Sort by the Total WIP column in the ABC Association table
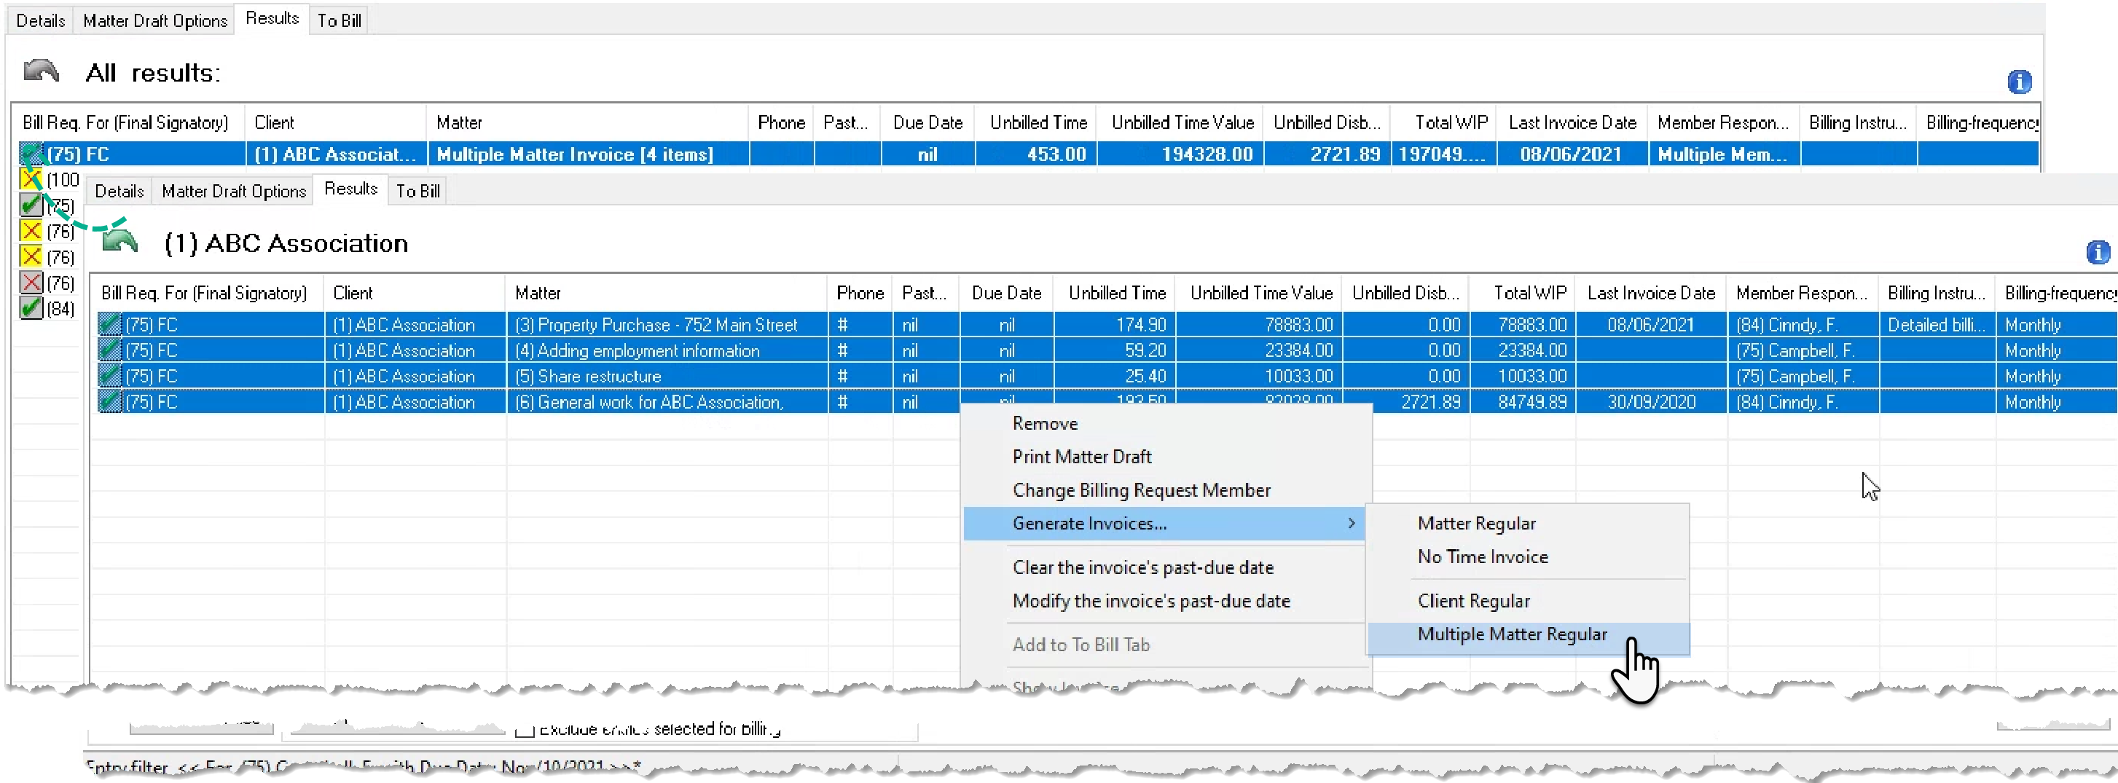The image size is (2118, 783). pos(1523,293)
